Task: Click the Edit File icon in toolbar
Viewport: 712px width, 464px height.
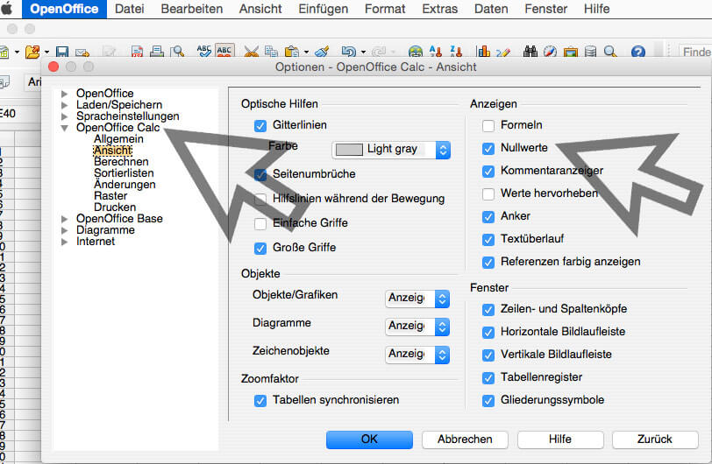Action: 110,53
